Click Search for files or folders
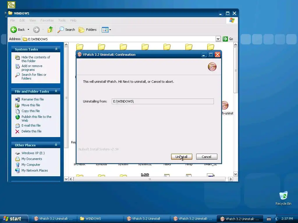298x223 pixels. 34,76
